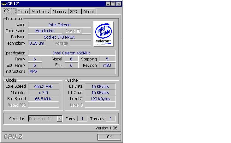
Task: Click the Ext. Model value field
Action: click(71, 65)
